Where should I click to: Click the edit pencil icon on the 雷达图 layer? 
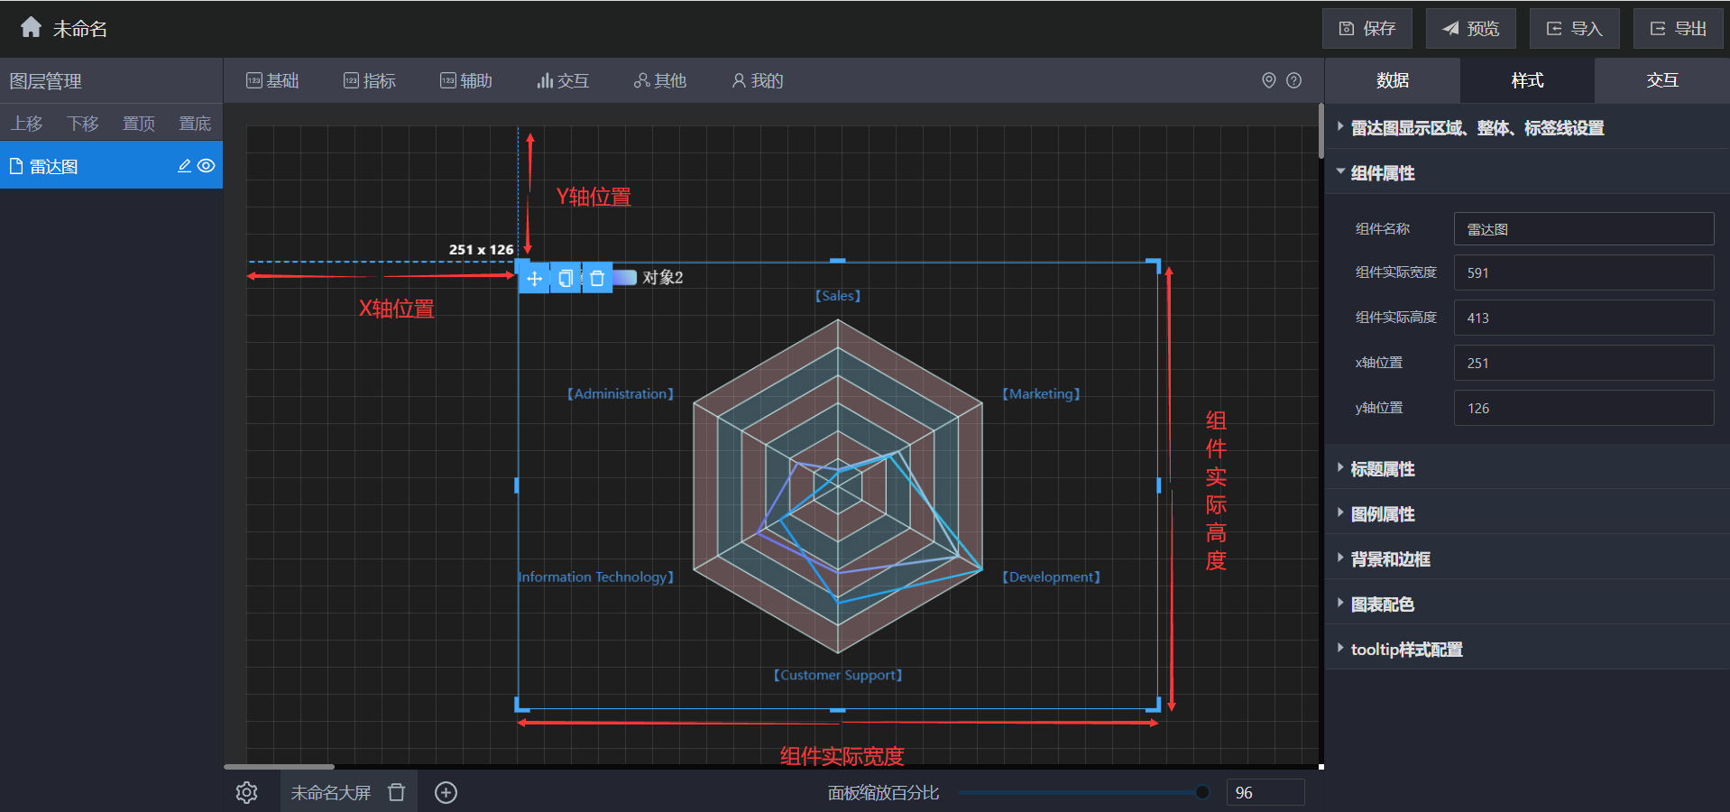pos(184,166)
